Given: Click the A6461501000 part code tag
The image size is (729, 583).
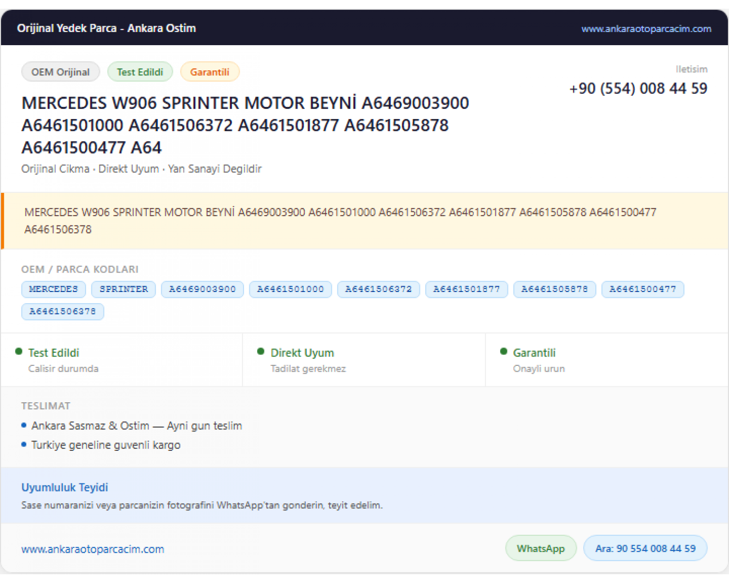Looking at the screenshot, I should pyautogui.click(x=290, y=289).
